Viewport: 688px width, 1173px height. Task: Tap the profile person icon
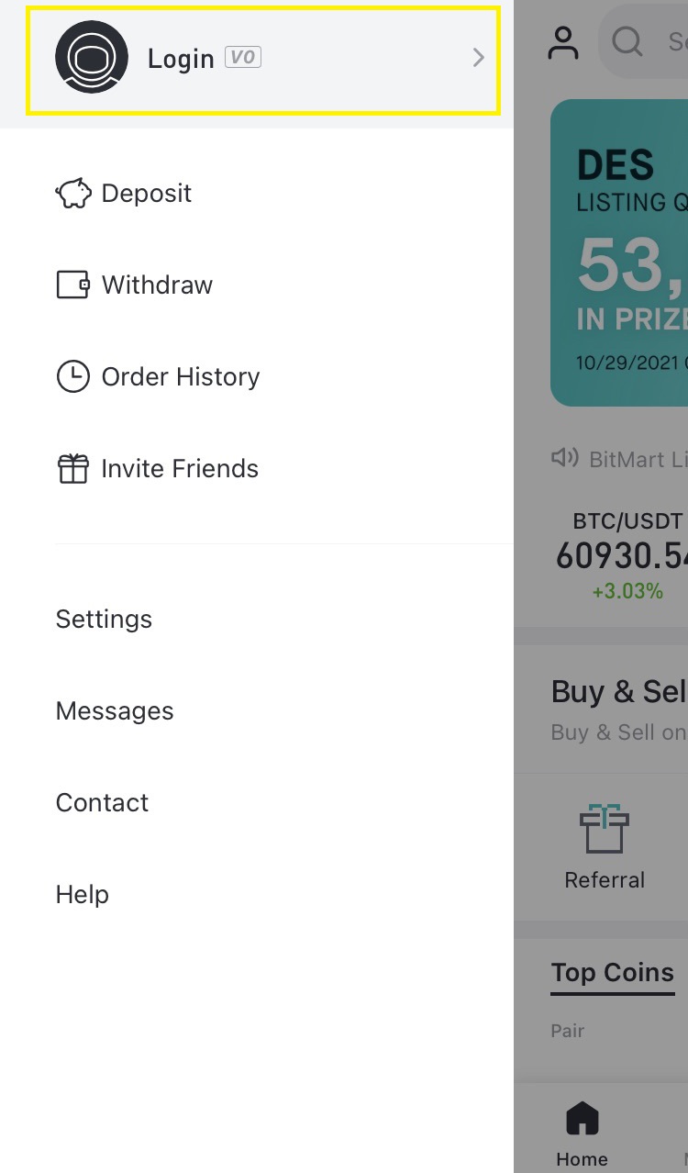click(x=563, y=43)
